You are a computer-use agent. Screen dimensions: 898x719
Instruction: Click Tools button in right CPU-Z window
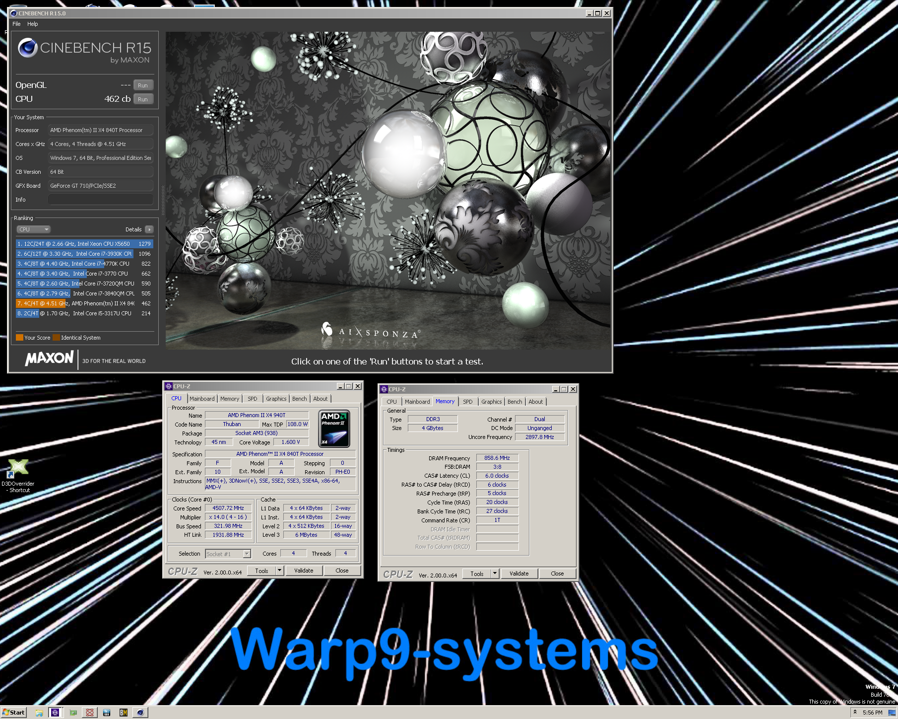477,574
